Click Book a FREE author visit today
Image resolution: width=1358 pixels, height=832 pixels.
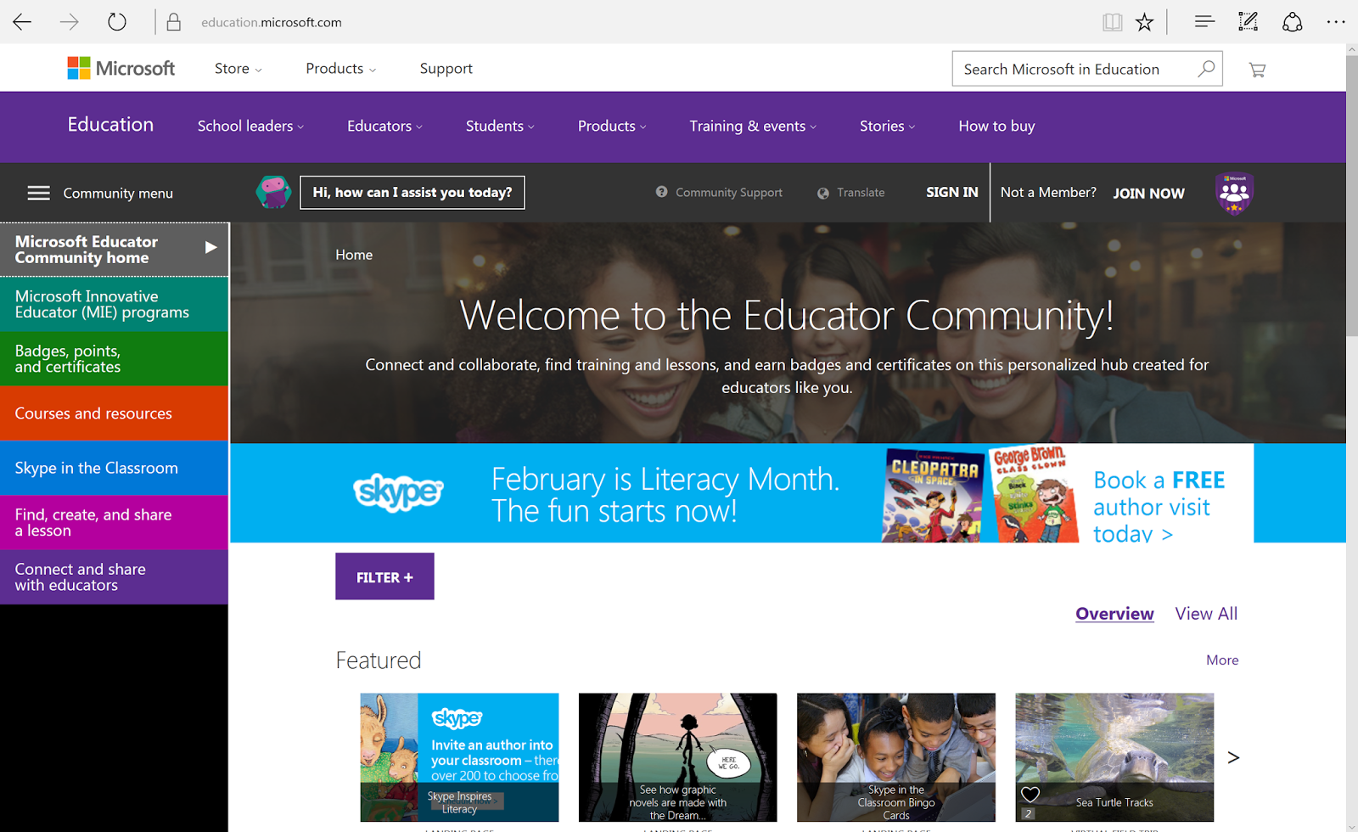(1159, 507)
